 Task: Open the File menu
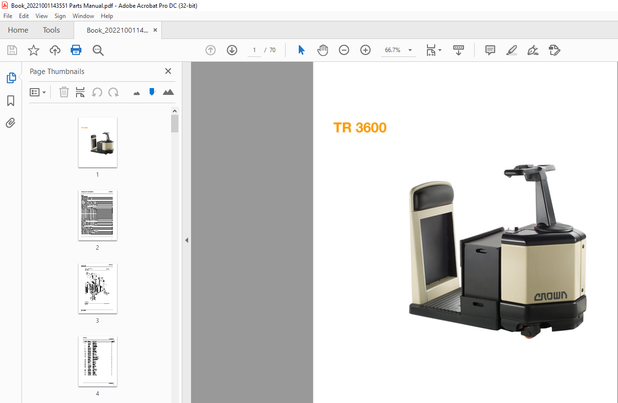click(x=8, y=16)
